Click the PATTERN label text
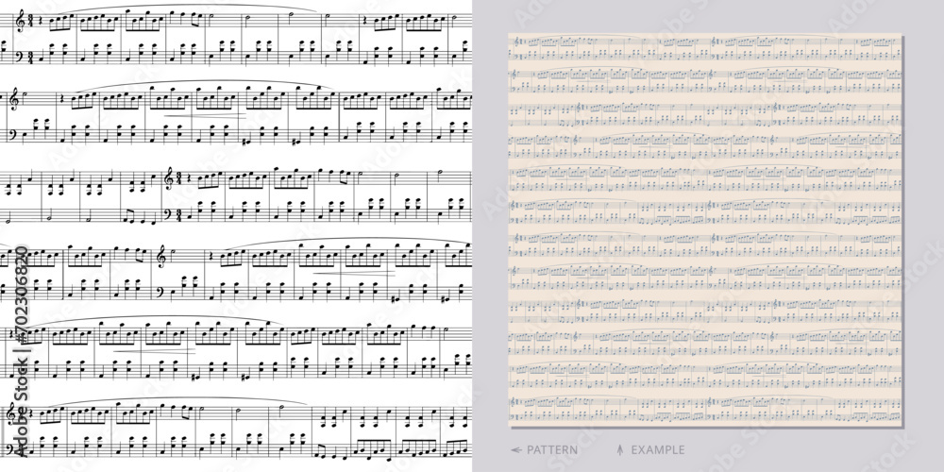The width and height of the screenshot is (944, 472). (552, 449)
